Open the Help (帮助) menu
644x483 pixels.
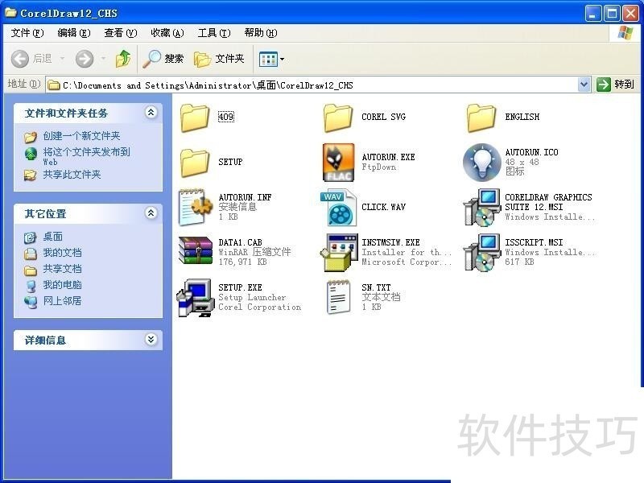pyautogui.click(x=260, y=33)
